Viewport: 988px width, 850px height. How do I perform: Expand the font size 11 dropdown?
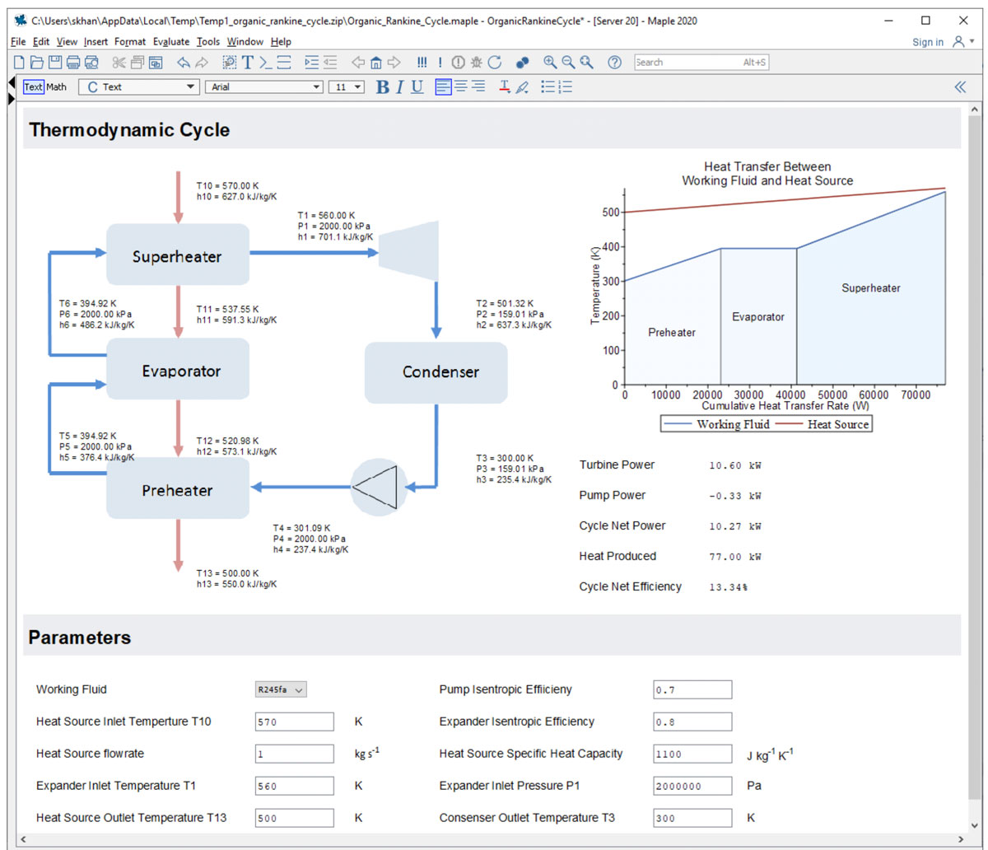pos(347,86)
